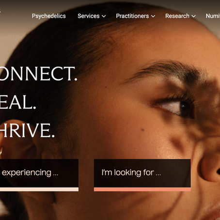Open the Practitioners menu label

132,16
